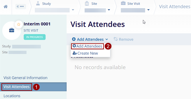The width and height of the screenshot is (191, 99).
Task: Click the Site Visit briefcase icon in breadcrumb
Action: tap(123, 3)
